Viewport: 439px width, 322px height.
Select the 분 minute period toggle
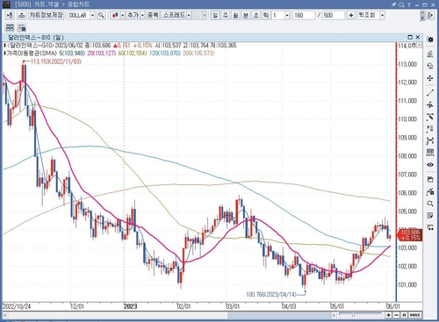pyautogui.click(x=246, y=15)
